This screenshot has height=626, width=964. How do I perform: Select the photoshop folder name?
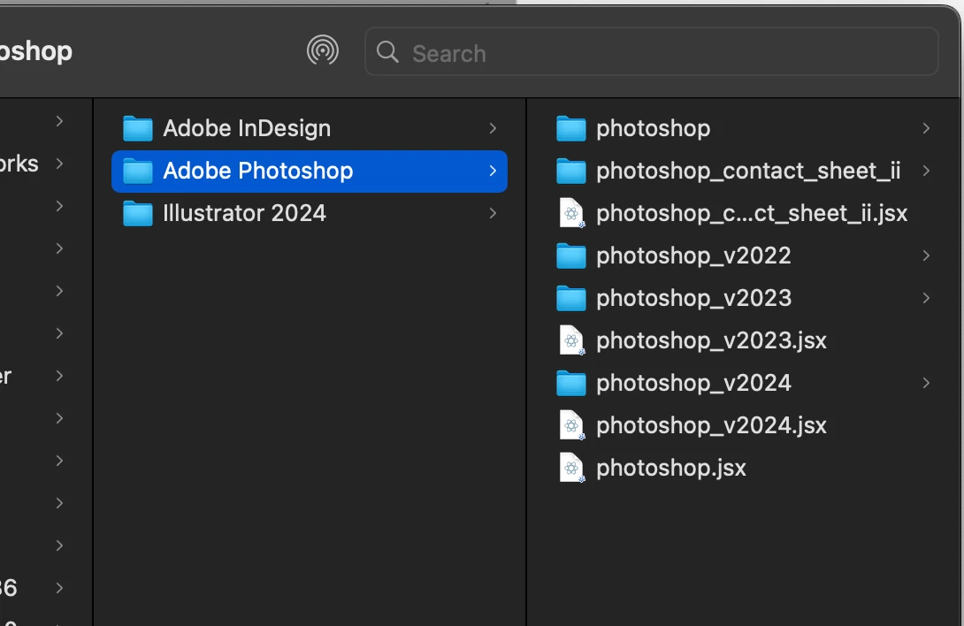[653, 128]
